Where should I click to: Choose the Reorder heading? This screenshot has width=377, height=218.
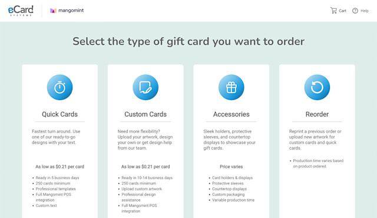click(x=317, y=114)
